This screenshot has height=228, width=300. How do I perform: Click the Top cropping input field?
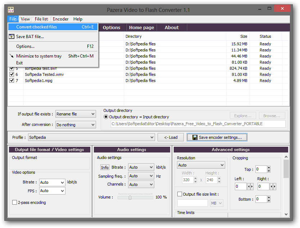(261, 169)
